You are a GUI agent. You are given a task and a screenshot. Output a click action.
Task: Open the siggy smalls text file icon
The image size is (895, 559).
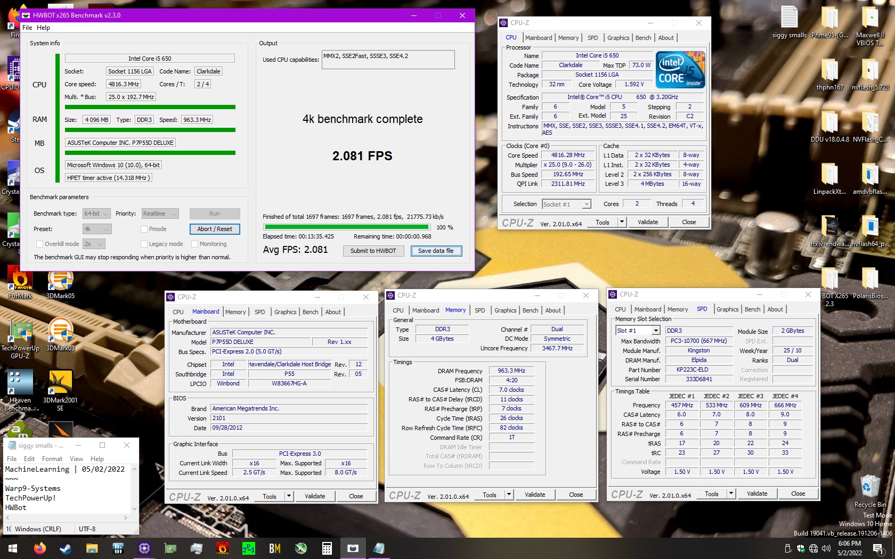[790, 22]
